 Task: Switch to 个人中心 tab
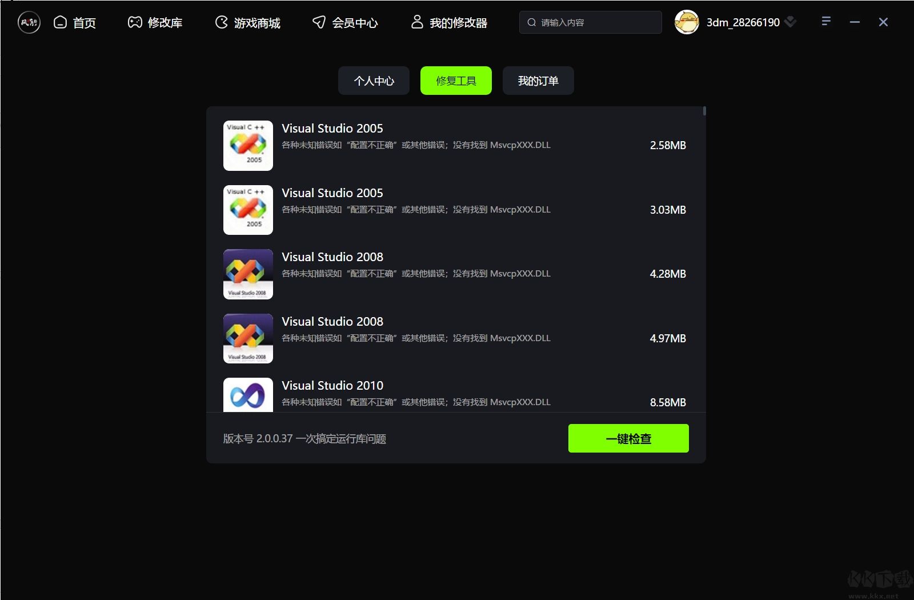[x=374, y=81]
